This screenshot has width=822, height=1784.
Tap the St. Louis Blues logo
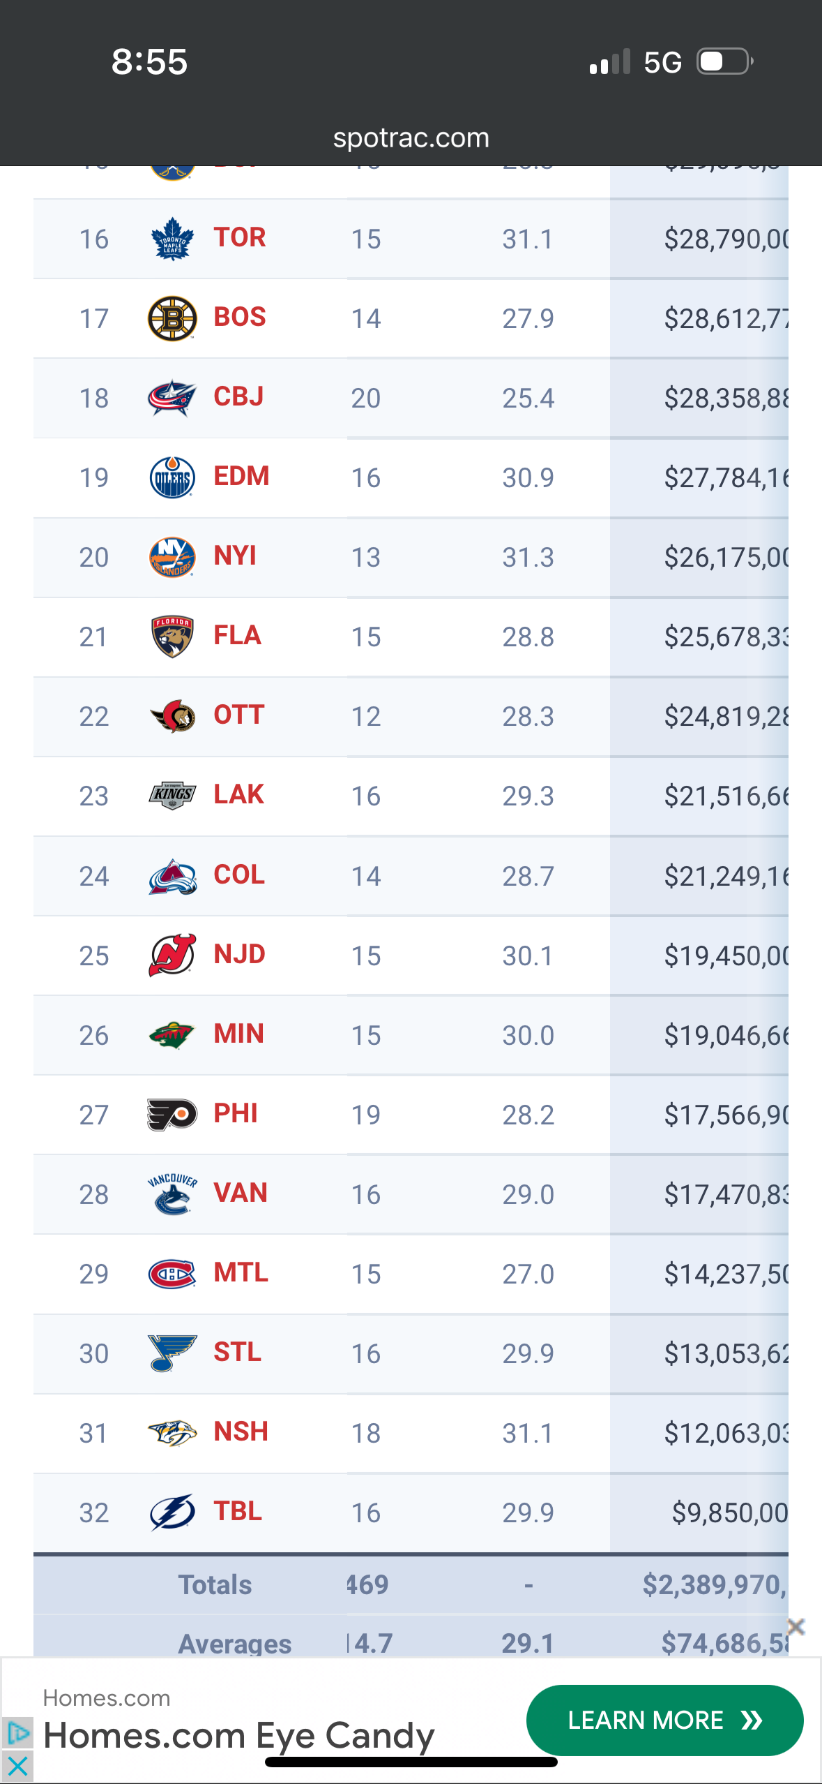point(172,1353)
